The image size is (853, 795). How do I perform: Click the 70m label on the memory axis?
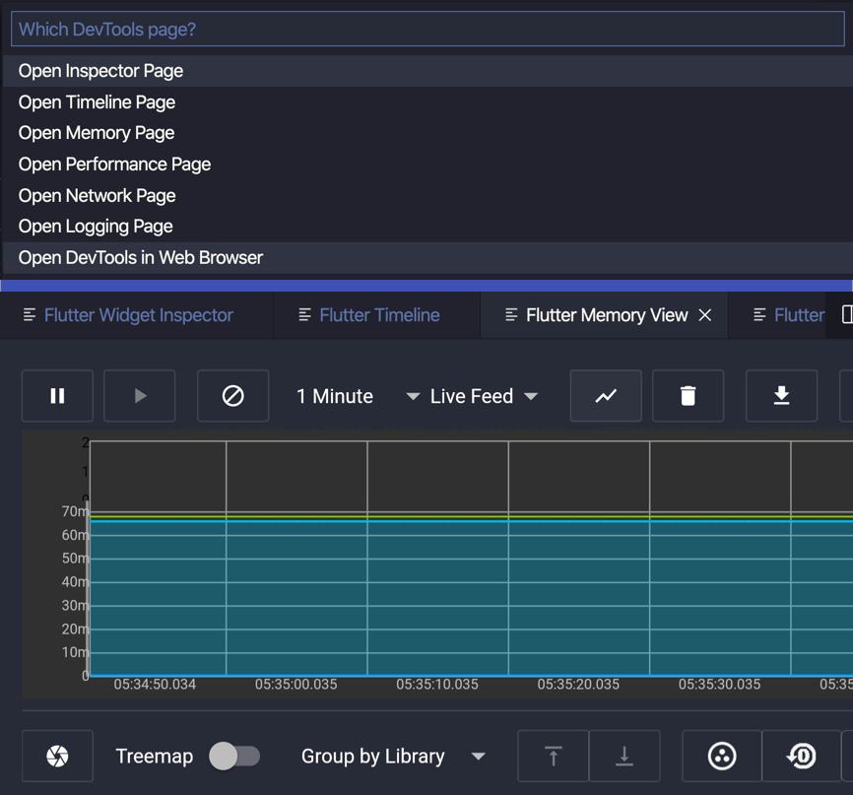pos(75,511)
